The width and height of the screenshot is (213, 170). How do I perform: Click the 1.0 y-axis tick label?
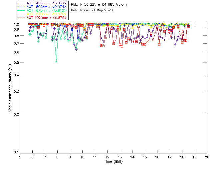point(16,24)
